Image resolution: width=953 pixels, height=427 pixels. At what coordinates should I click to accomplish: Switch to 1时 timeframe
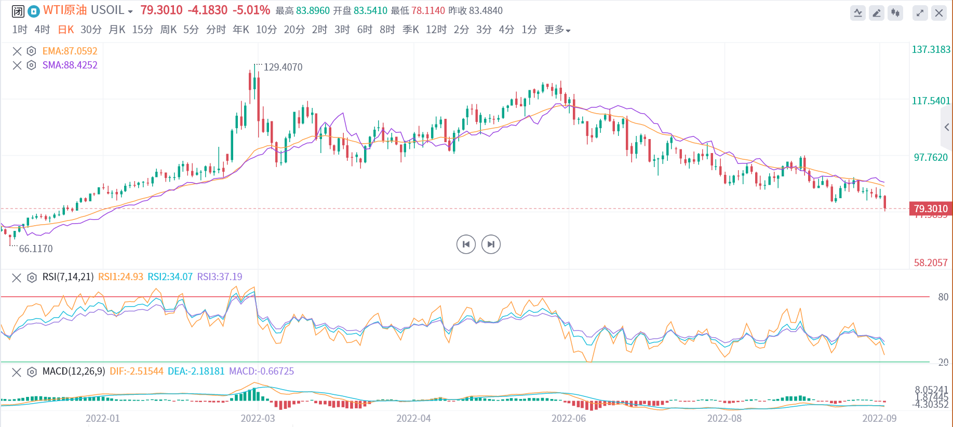pos(20,30)
